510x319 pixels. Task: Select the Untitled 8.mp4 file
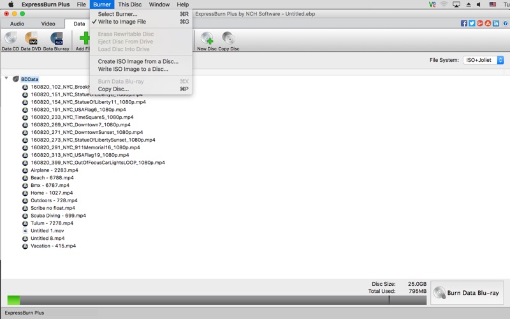click(47, 238)
